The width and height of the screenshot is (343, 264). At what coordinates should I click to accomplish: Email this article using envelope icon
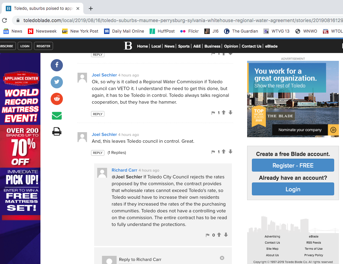point(57,116)
